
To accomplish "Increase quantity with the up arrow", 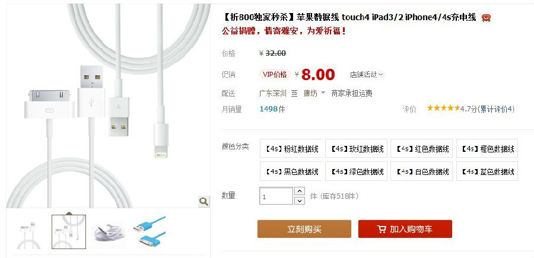I will (300, 192).
